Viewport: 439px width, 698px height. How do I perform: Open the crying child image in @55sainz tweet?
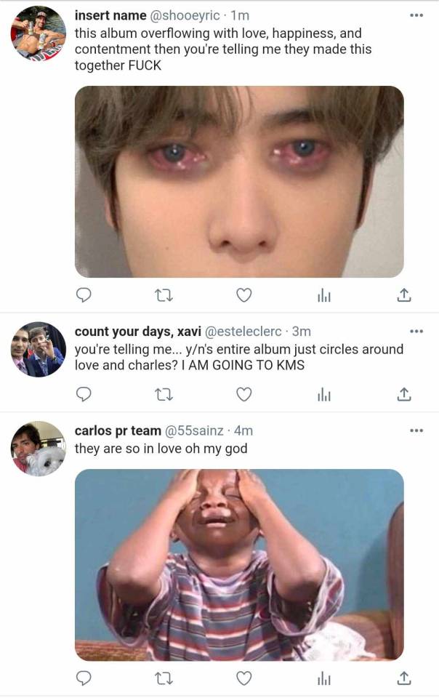tap(239, 564)
